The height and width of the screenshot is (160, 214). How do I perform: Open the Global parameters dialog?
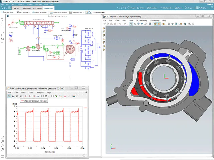coord(40,12)
